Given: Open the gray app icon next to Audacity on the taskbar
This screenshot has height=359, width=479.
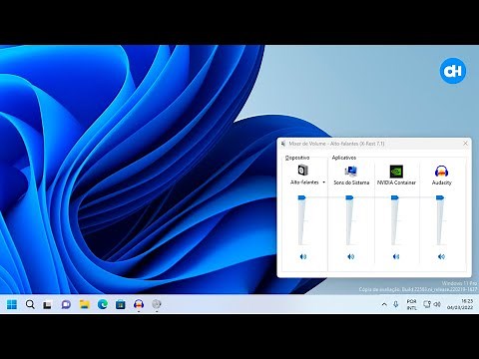Looking at the screenshot, I should pyautogui.click(x=157, y=304).
